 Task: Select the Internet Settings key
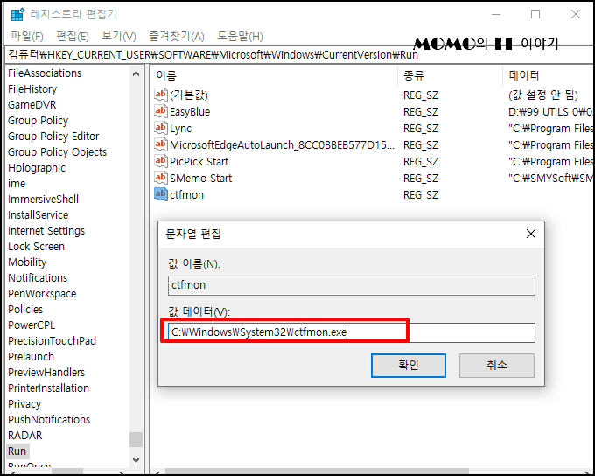pos(46,231)
